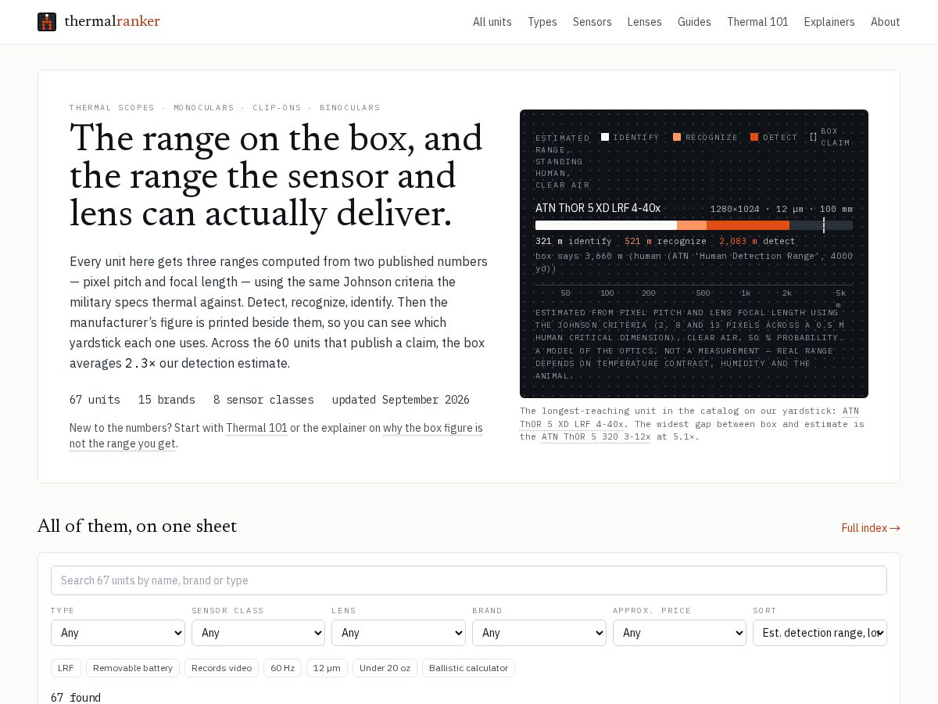Open the thermalranker home link text
Viewport: 938px width, 704px height.
point(112,22)
